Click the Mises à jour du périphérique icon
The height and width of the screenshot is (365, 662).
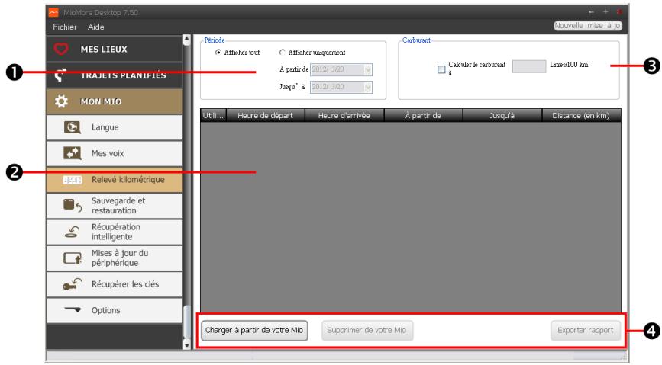[69, 258]
